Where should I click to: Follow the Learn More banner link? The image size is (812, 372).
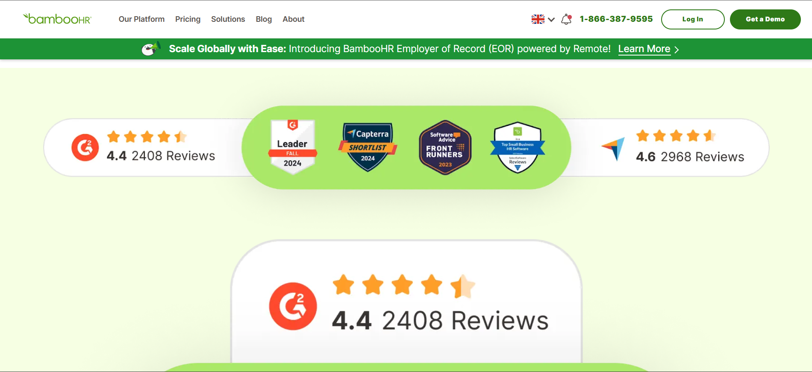tap(644, 49)
